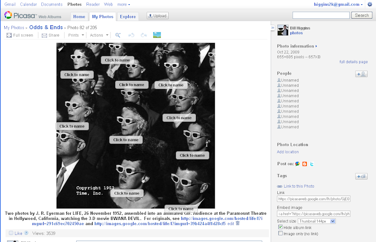Toggle Hide album link checkbox
376x242 pixels.
[280, 227]
